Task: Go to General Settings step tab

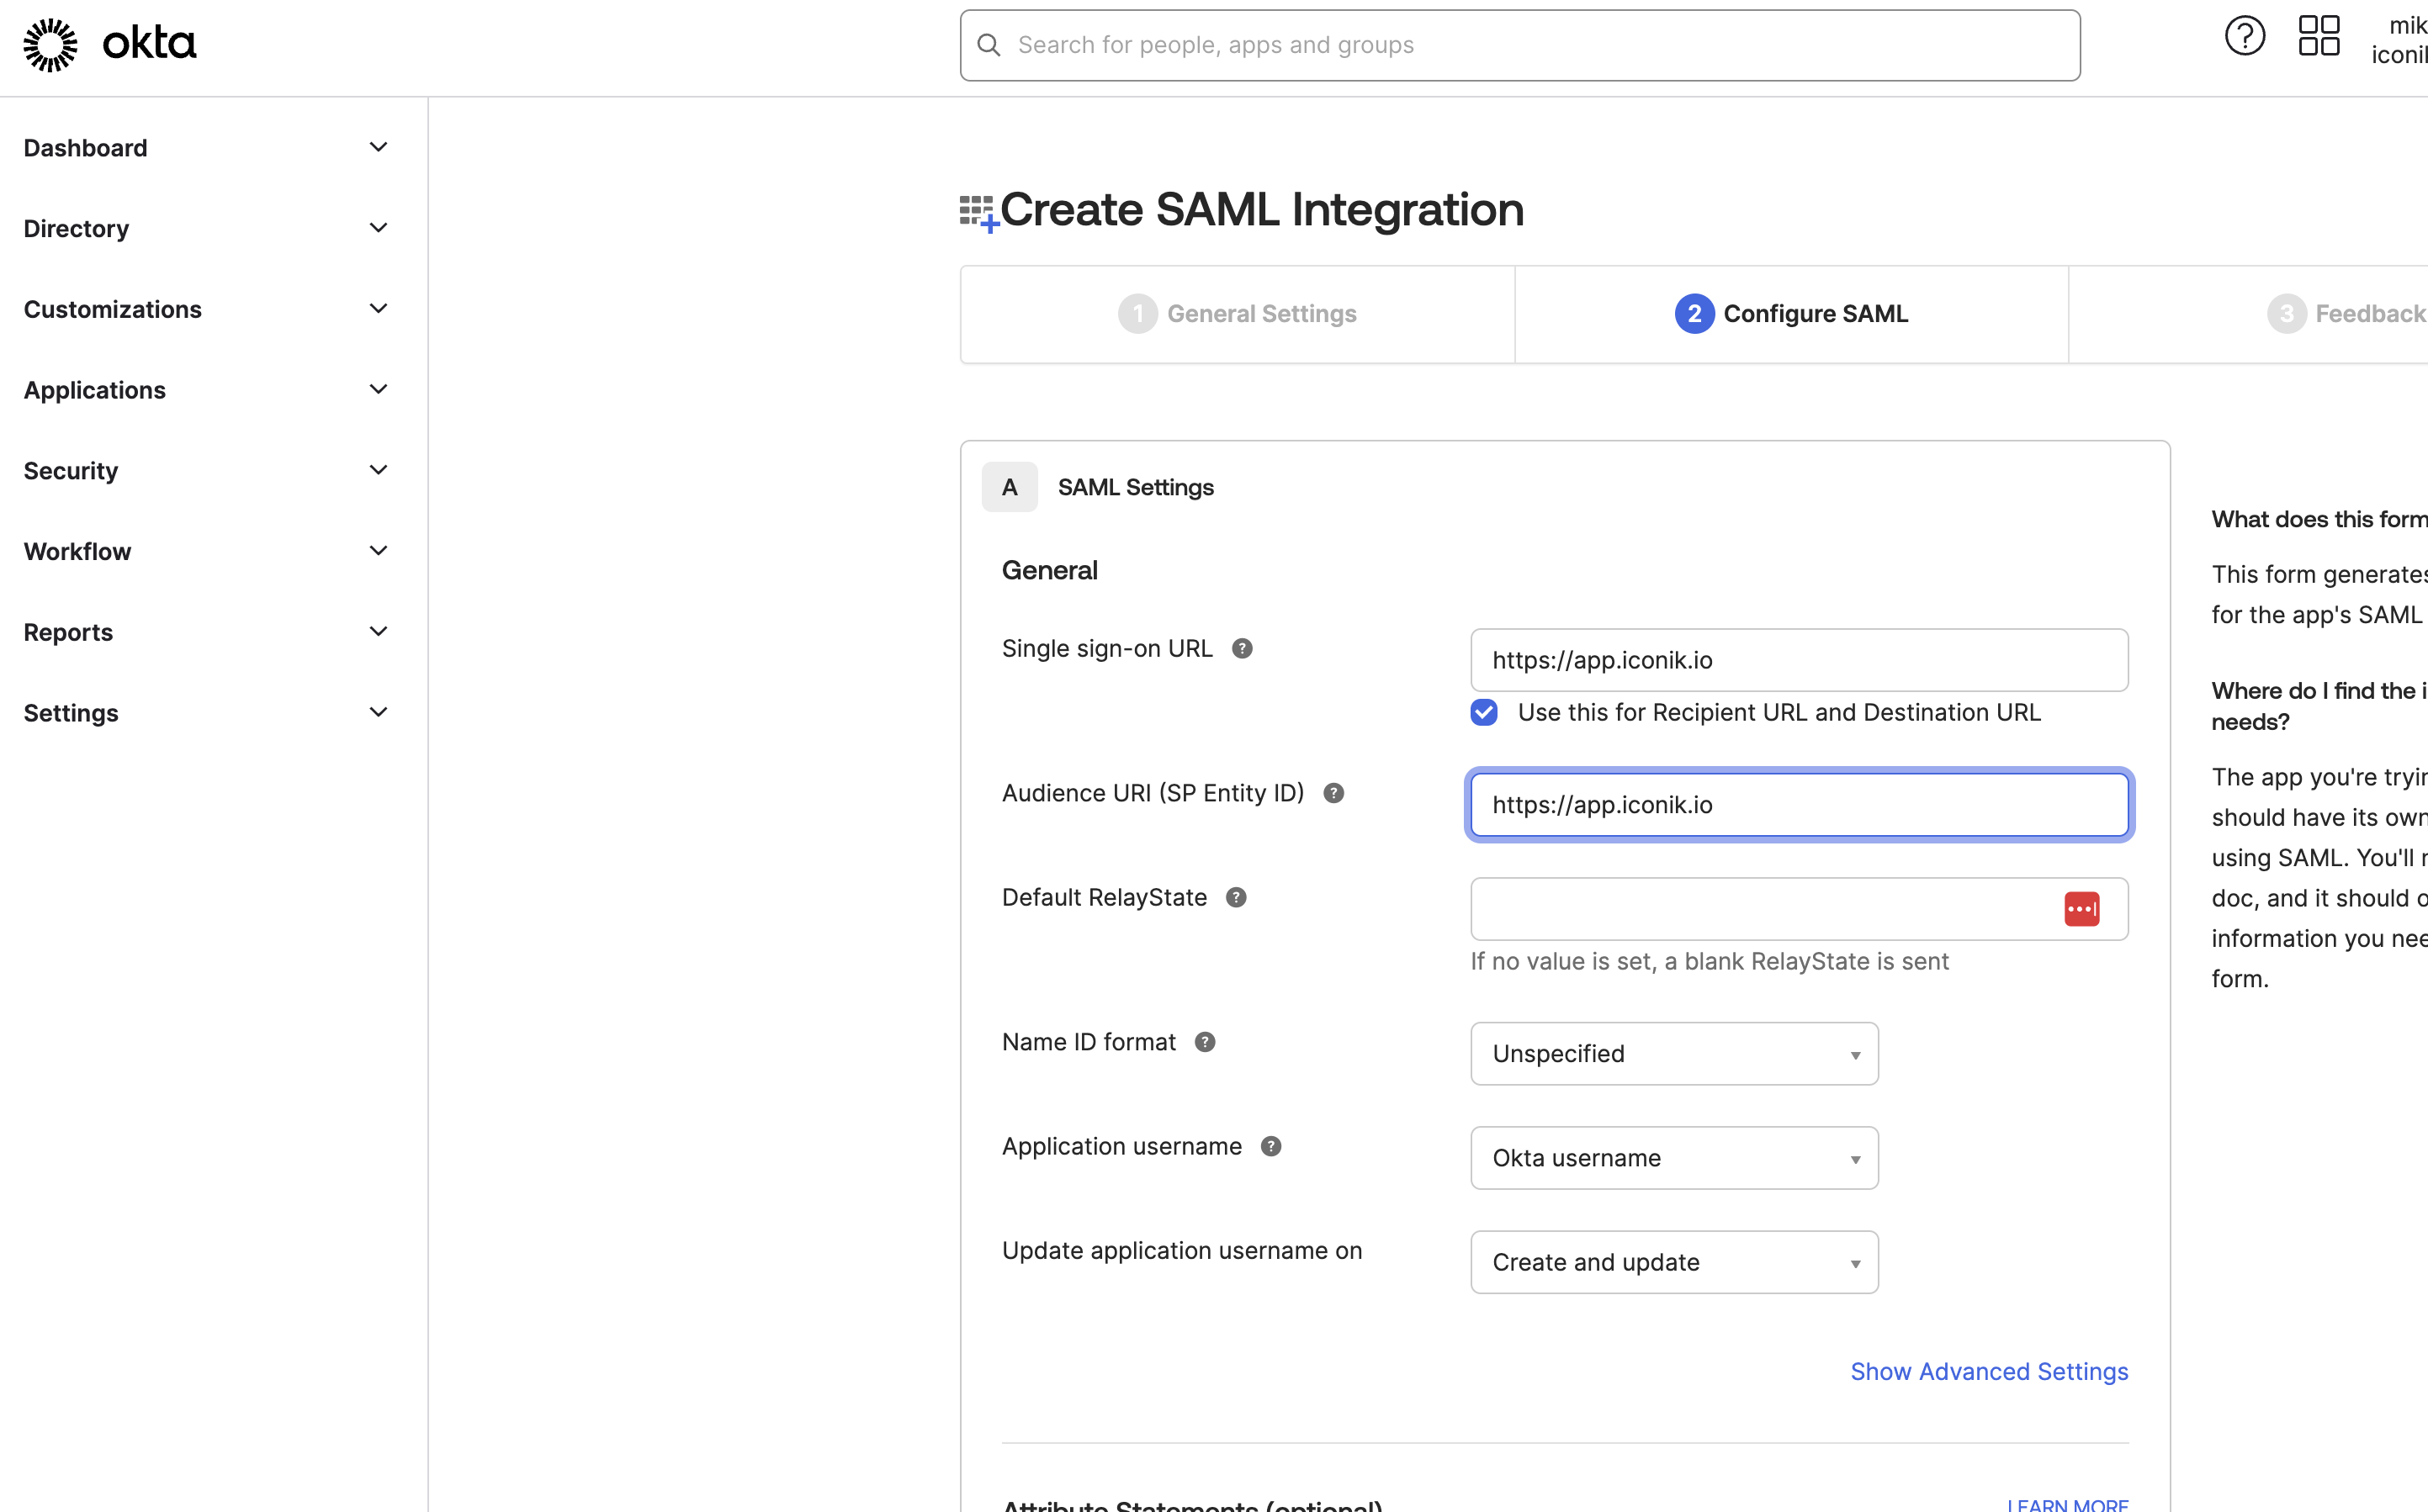Action: (x=1238, y=314)
